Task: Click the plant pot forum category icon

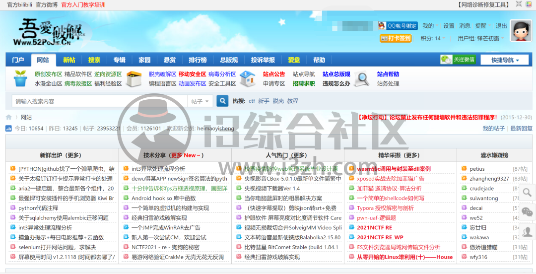Action: tap(20, 78)
